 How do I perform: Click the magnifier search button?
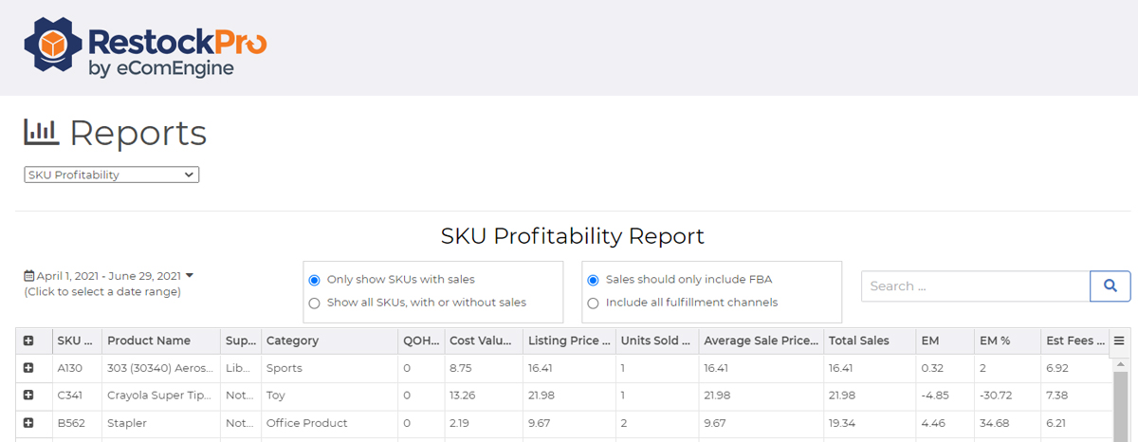coord(1110,285)
